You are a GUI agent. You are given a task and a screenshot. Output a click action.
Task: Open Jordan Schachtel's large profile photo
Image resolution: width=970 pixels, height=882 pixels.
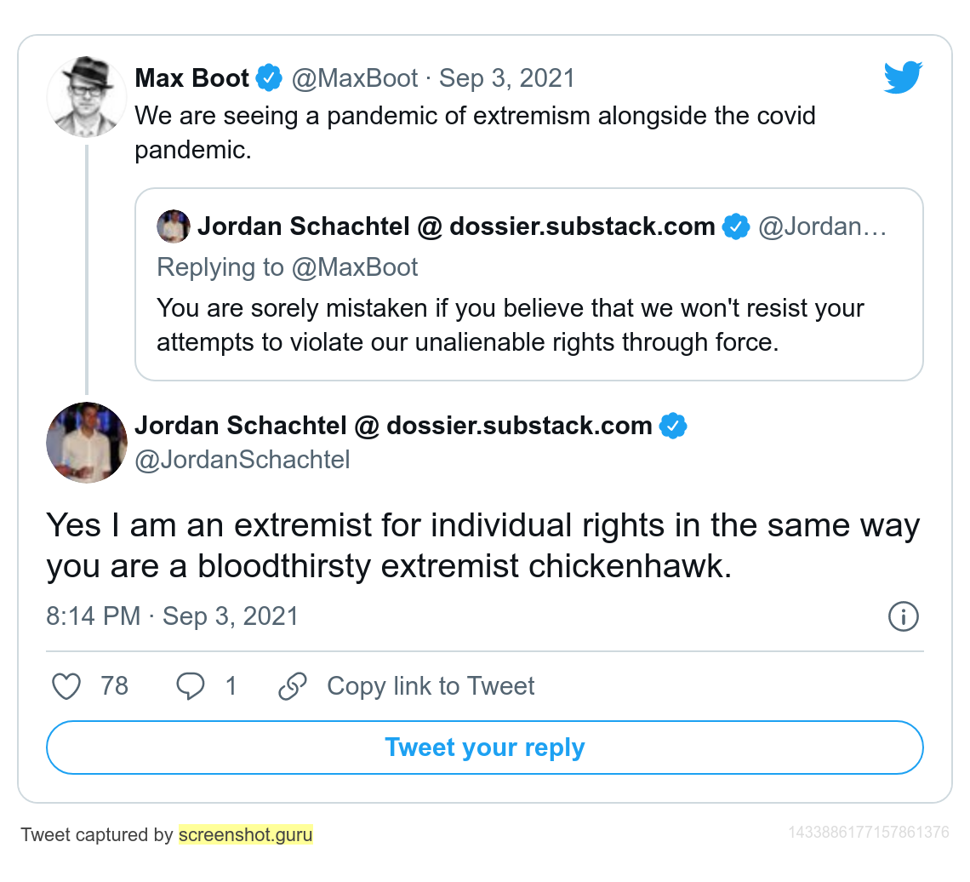[x=86, y=443]
